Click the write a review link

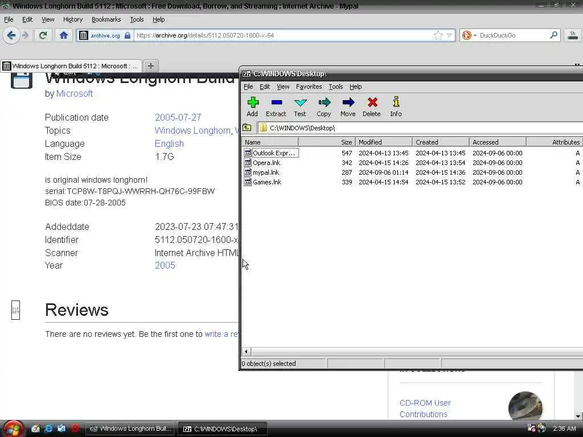[221, 334]
